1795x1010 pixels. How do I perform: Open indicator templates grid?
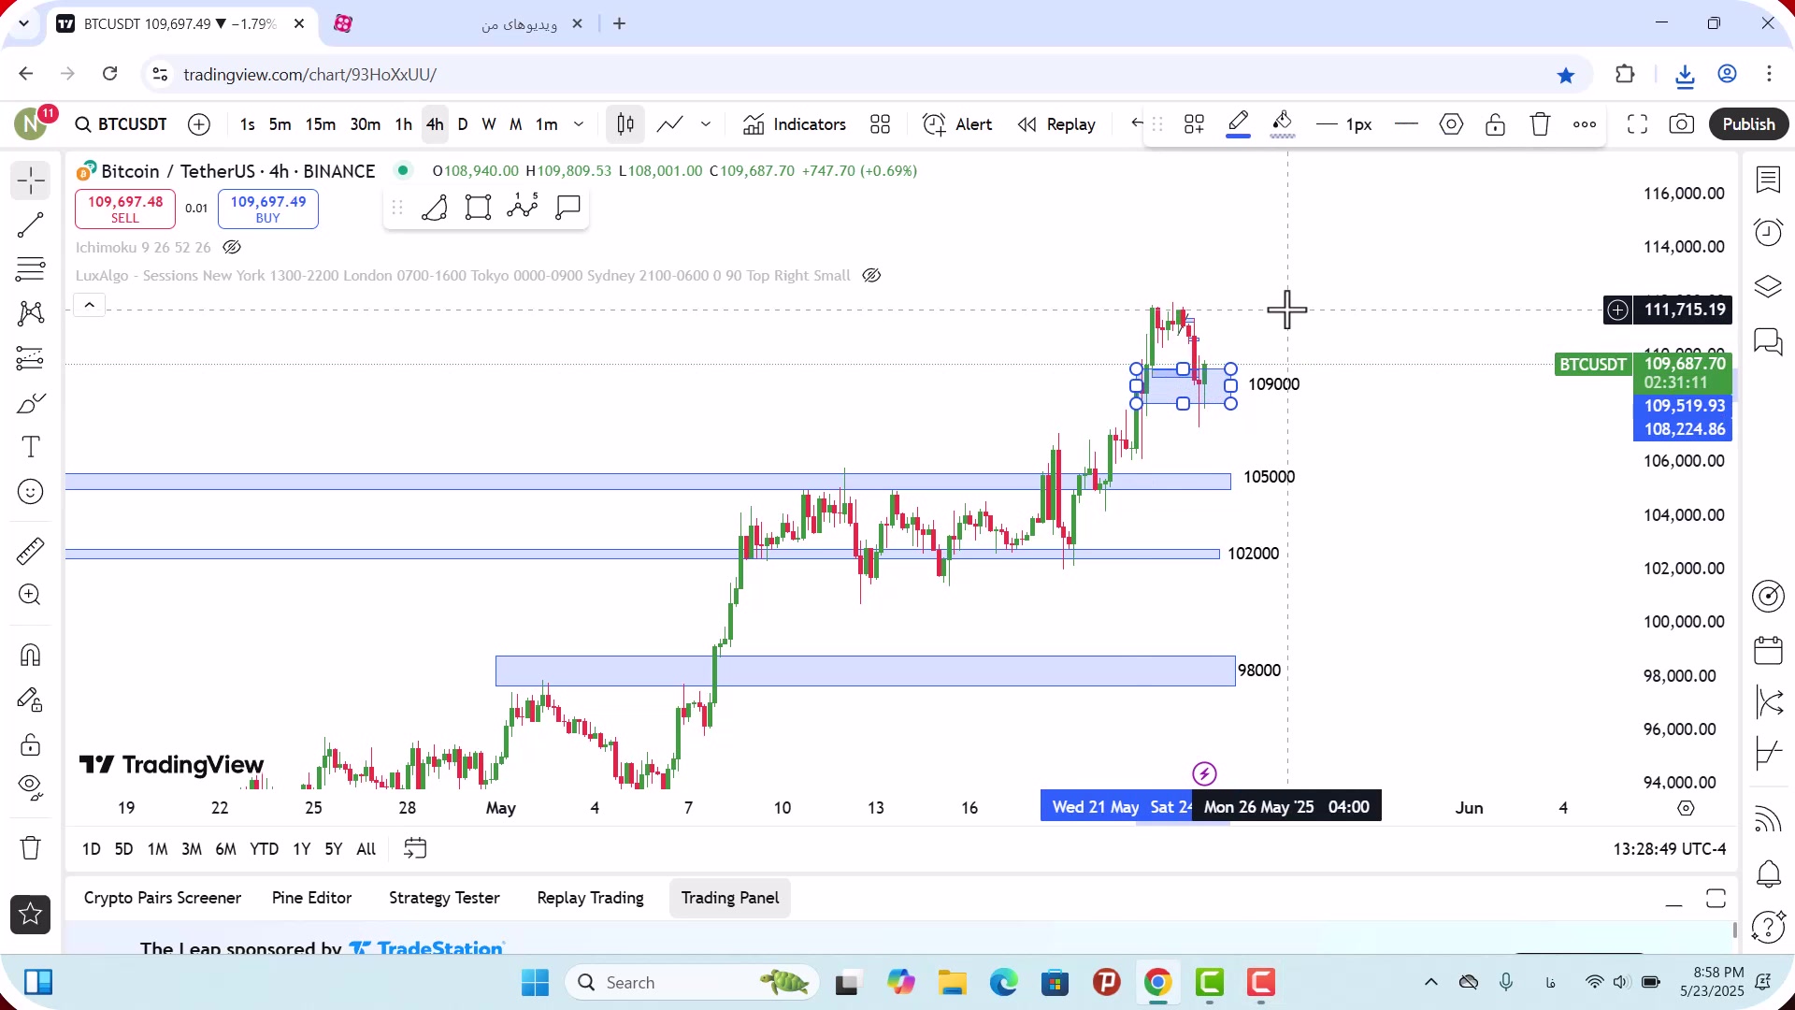pos(880,124)
